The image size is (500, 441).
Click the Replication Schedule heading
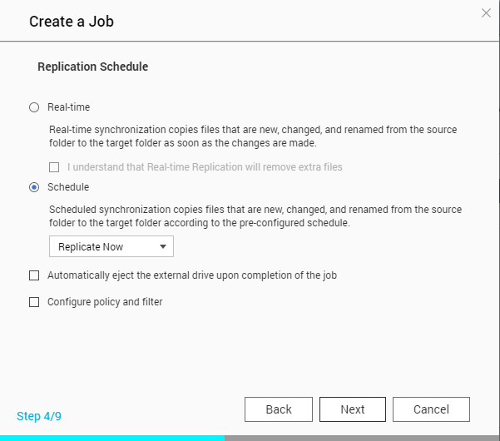(93, 67)
